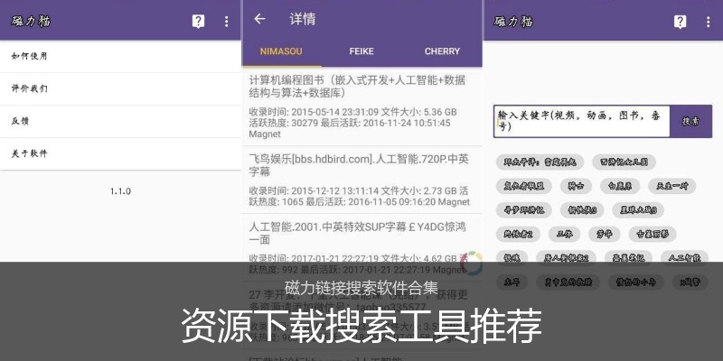Image resolution: width=723 pixels, height=361 pixels.
Task: Open three-dot overflow menu in right 磁力猫 header
Action: coord(709,22)
